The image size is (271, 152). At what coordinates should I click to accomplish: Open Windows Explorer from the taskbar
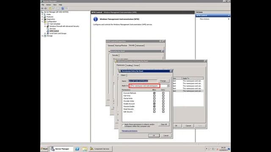pyautogui.click(x=85, y=149)
